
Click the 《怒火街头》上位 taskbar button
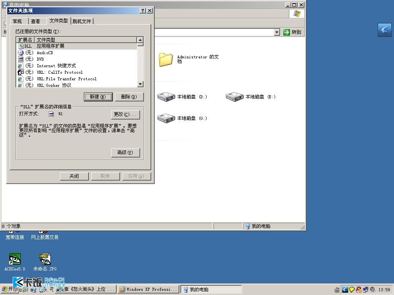pos(85,290)
